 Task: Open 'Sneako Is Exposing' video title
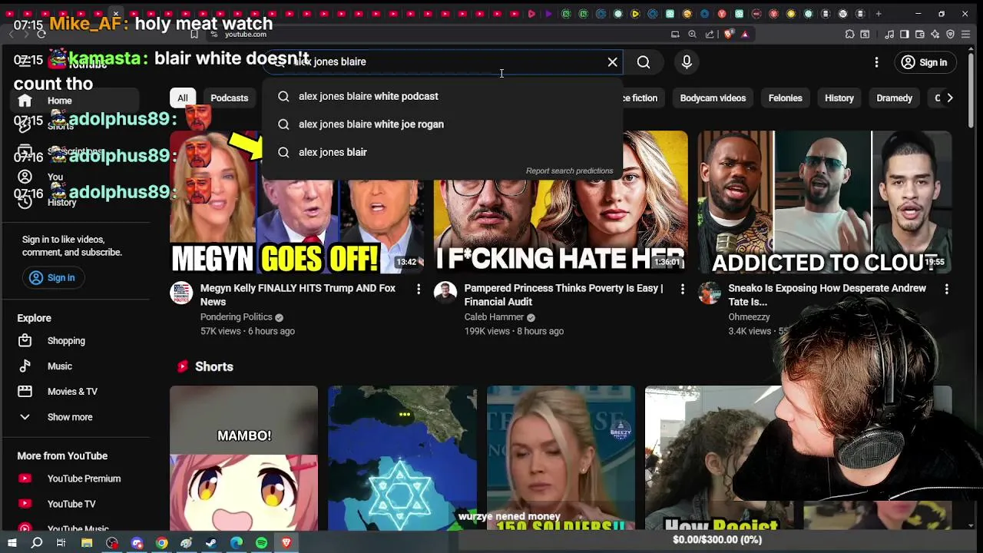coord(827,295)
